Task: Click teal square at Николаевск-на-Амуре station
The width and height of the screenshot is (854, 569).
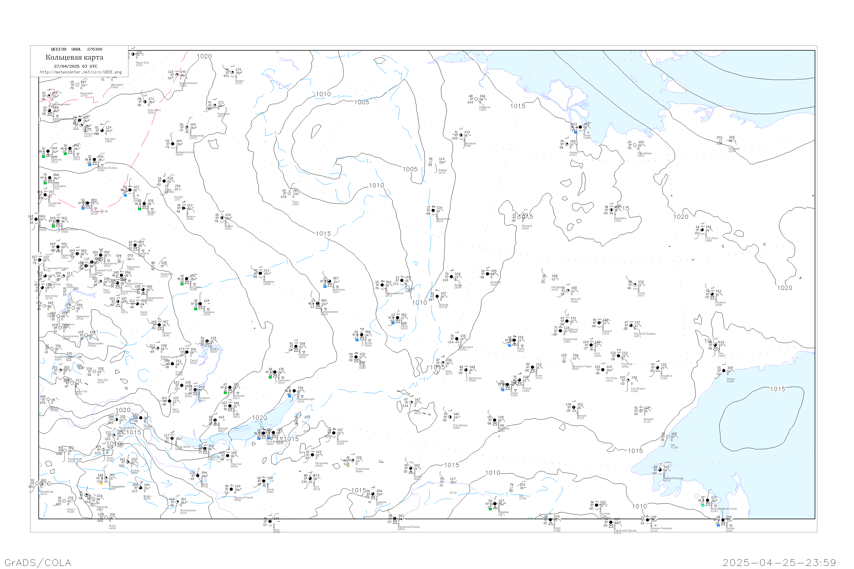Action: click(703, 506)
